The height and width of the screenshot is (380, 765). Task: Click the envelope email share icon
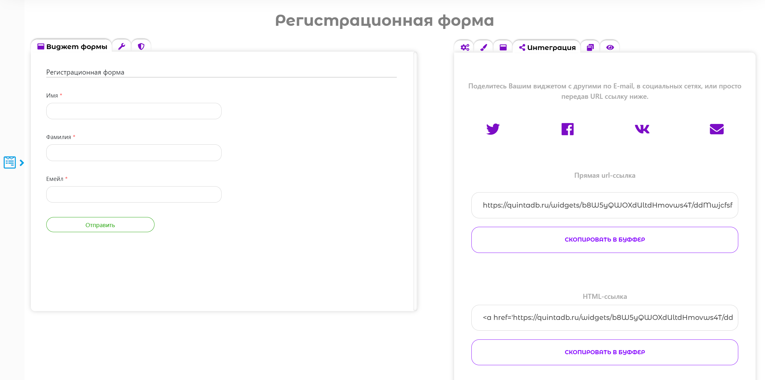tap(717, 129)
